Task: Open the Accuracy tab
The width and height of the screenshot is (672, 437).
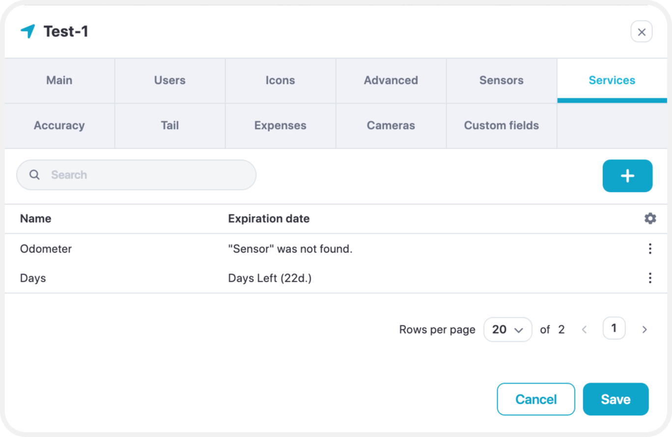Action: tap(59, 126)
